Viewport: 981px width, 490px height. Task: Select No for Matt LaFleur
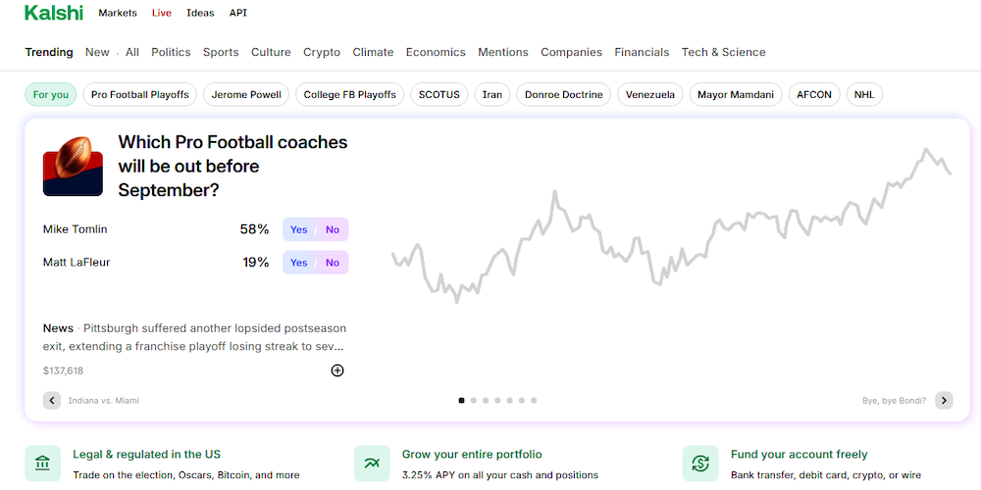[333, 263]
